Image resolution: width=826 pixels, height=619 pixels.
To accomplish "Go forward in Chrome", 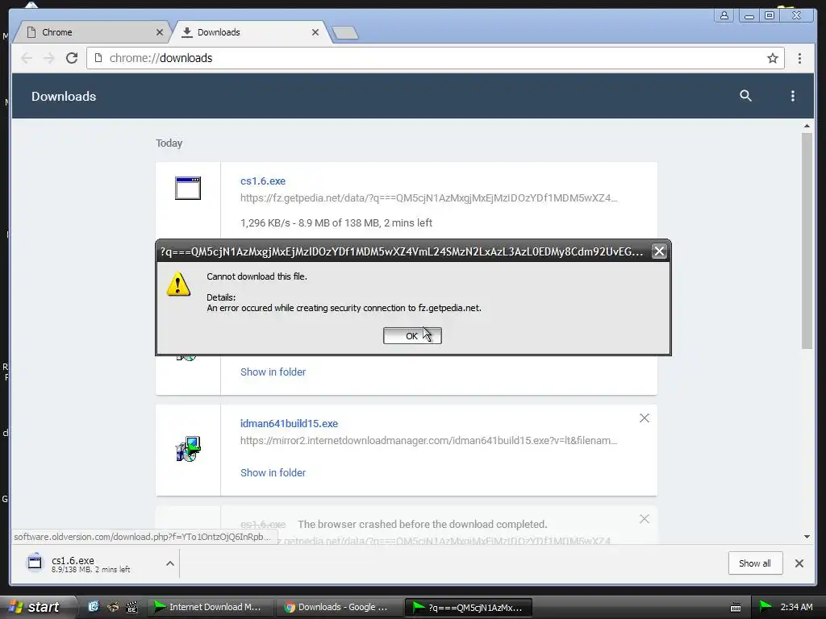I will [x=49, y=58].
